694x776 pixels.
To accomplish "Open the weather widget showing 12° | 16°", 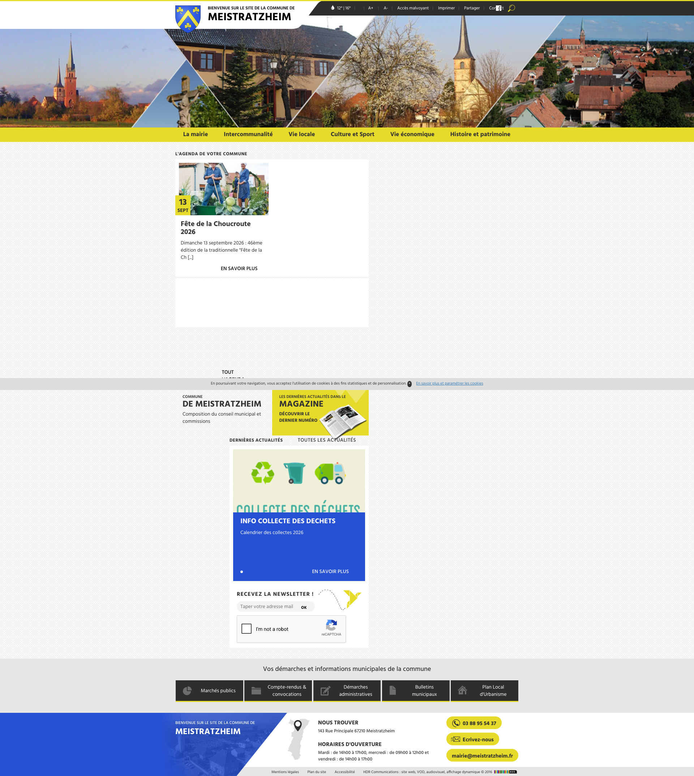I will pyautogui.click(x=340, y=8).
